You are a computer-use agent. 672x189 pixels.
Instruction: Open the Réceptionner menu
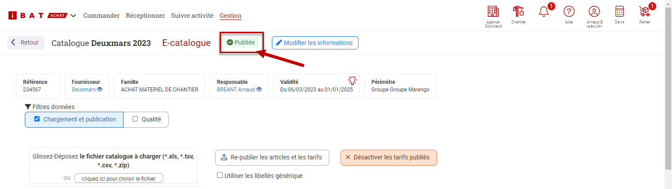(145, 15)
